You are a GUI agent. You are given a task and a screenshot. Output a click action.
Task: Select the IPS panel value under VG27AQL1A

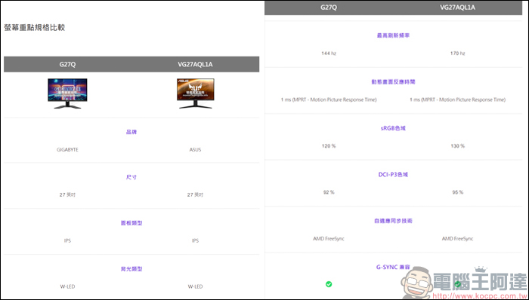point(195,240)
